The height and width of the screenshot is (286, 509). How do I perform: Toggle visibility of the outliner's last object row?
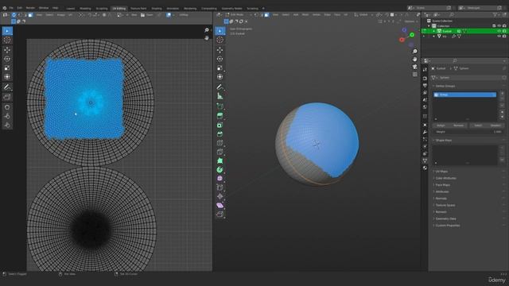(x=499, y=37)
